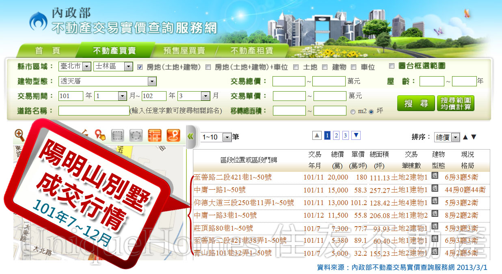Switch to the 預售屋買賣 tab
This screenshot has height=274, width=502.
click(184, 51)
